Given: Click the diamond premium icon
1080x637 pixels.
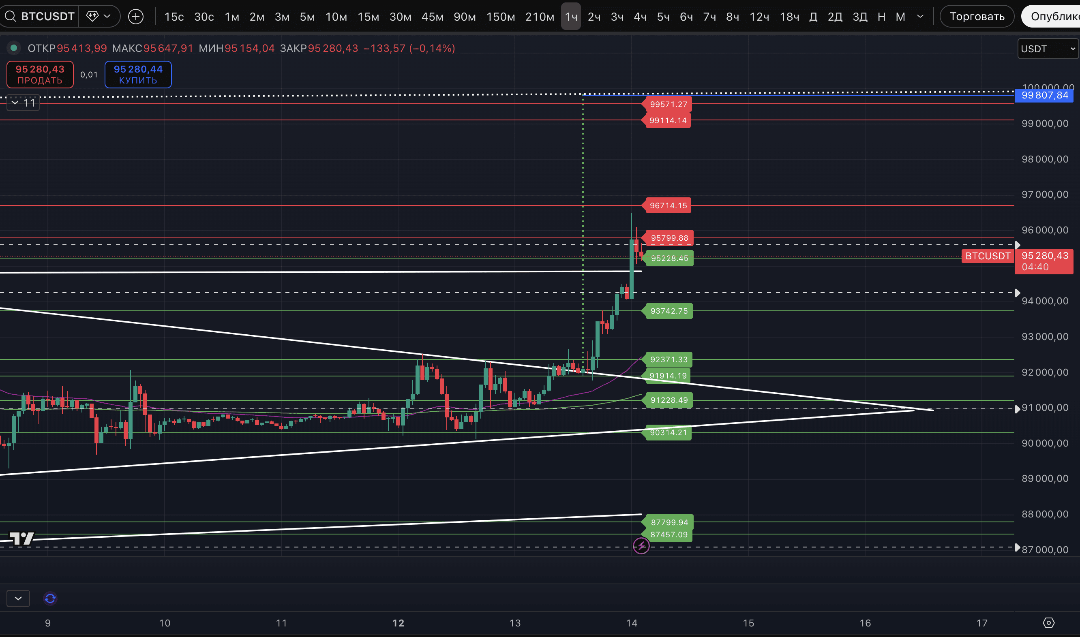Looking at the screenshot, I should coord(92,16).
